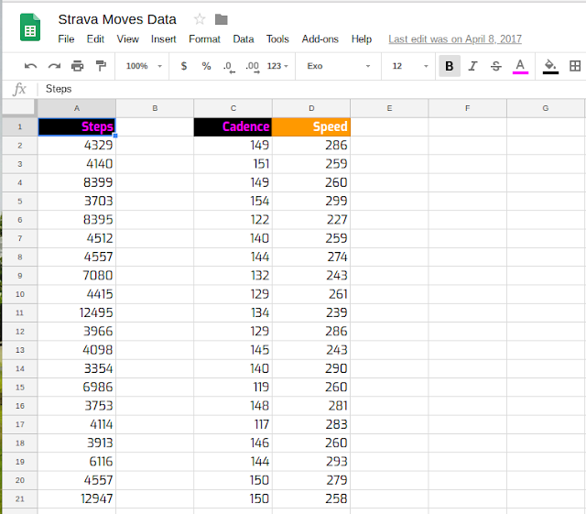
Task: Select cell with steps value 4329
Action: [77, 146]
